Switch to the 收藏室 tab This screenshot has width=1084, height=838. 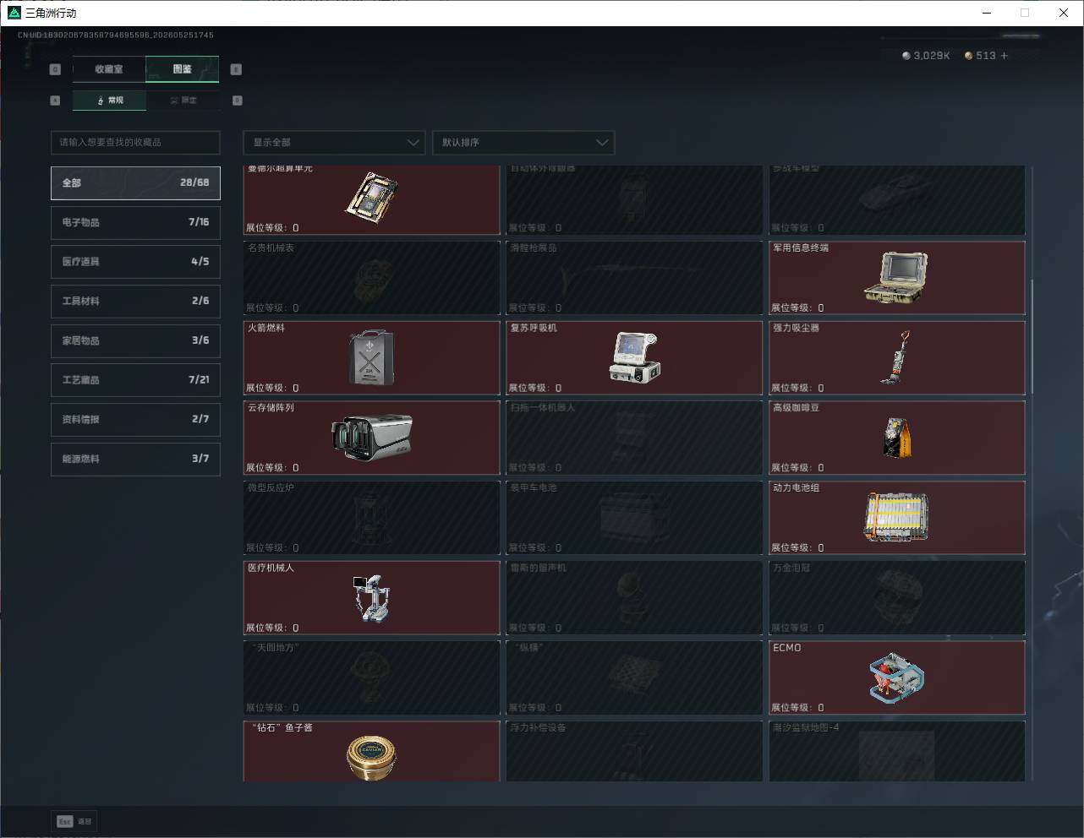[x=109, y=69]
